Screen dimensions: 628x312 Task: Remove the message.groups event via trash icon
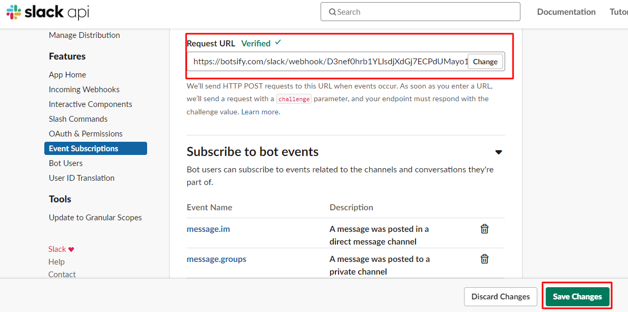(484, 259)
